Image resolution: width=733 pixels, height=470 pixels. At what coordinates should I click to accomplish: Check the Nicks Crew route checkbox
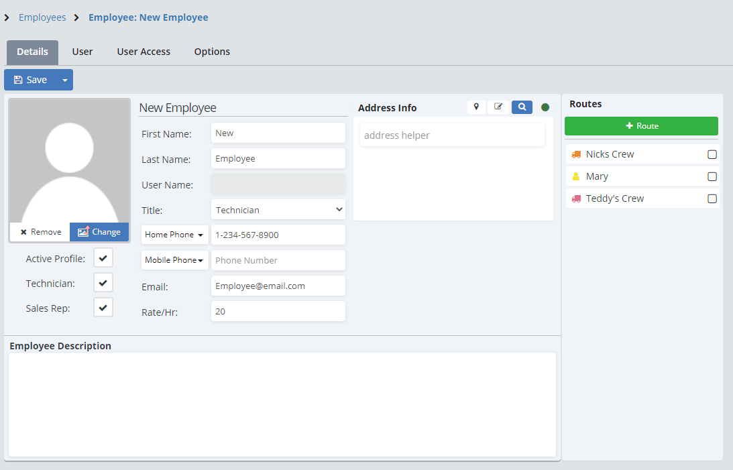click(712, 154)
